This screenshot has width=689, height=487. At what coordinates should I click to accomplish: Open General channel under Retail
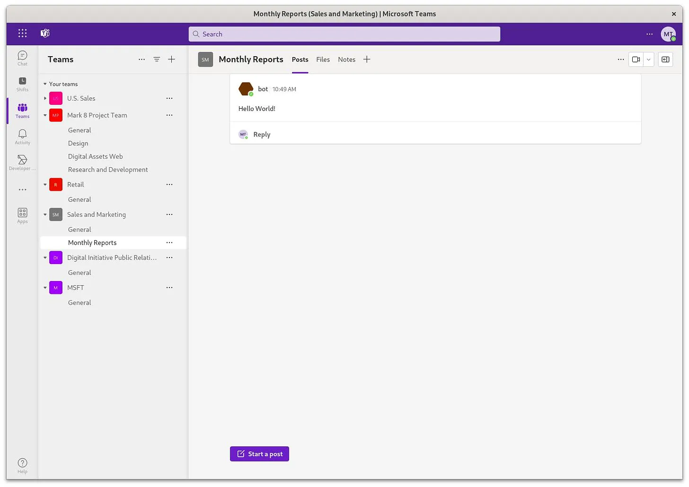click(79, 200)
